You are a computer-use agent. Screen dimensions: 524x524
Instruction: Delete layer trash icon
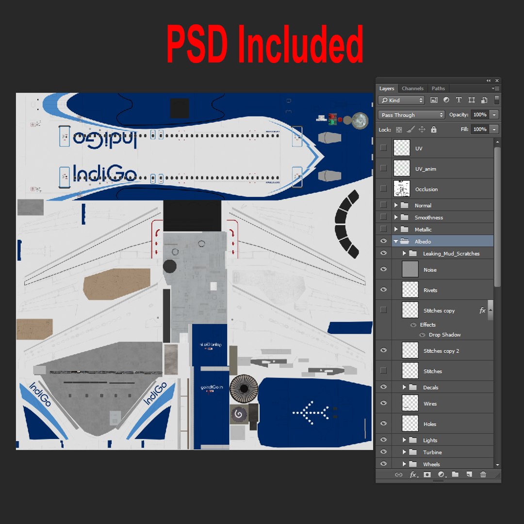tap(483, 475)
